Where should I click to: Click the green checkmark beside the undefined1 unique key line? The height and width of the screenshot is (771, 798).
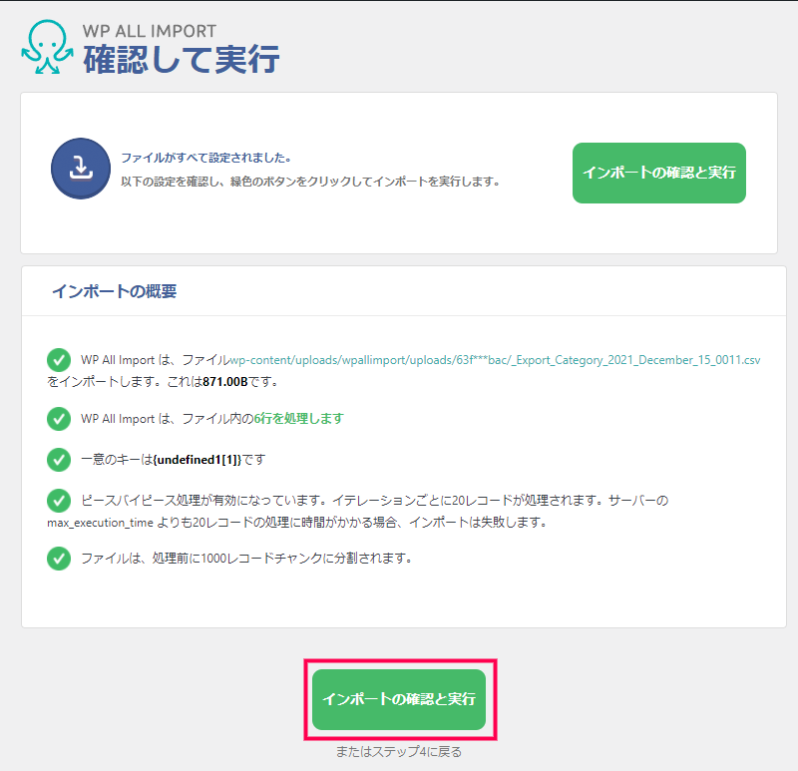tap(59, 460)
